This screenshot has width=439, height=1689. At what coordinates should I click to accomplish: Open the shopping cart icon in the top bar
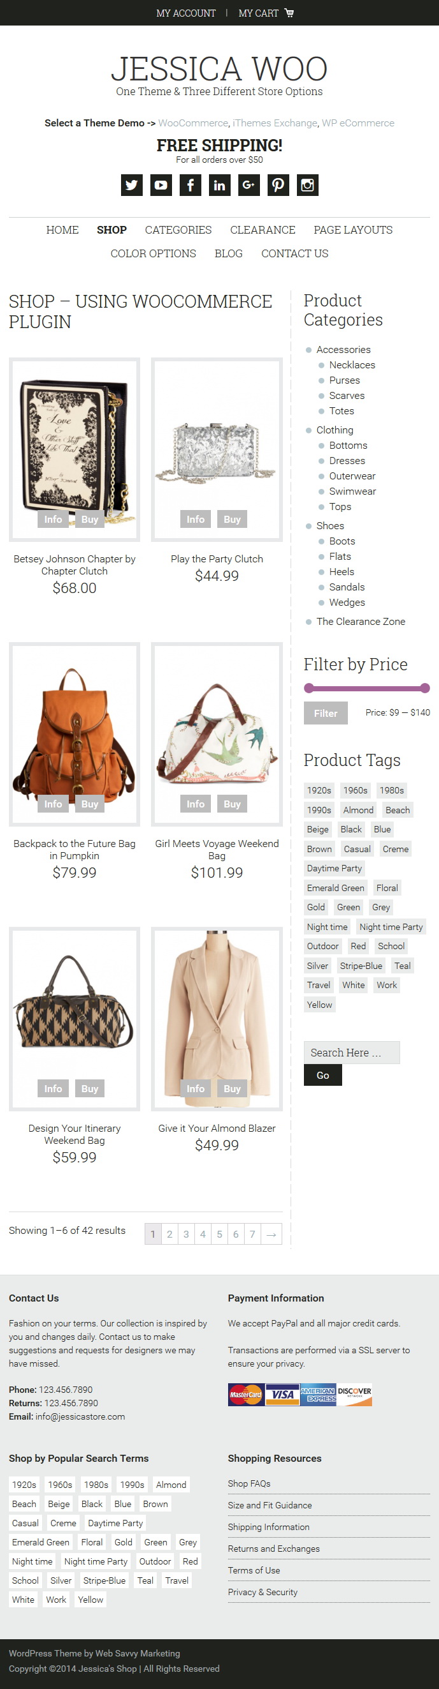(x=289, y=13)
